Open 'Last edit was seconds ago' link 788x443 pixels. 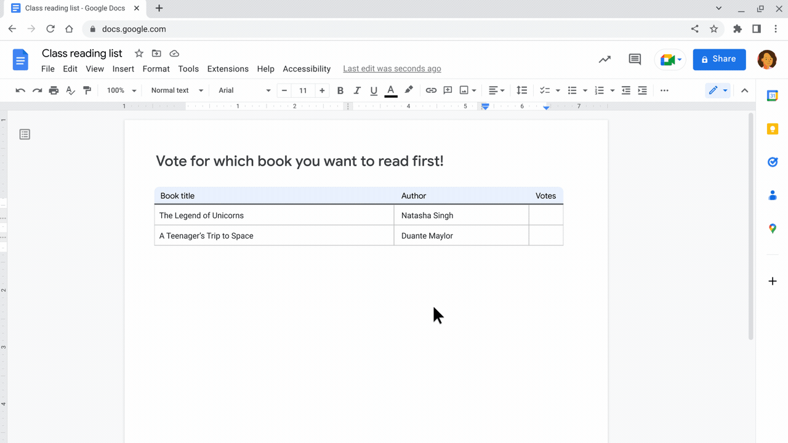click(392, 69)
